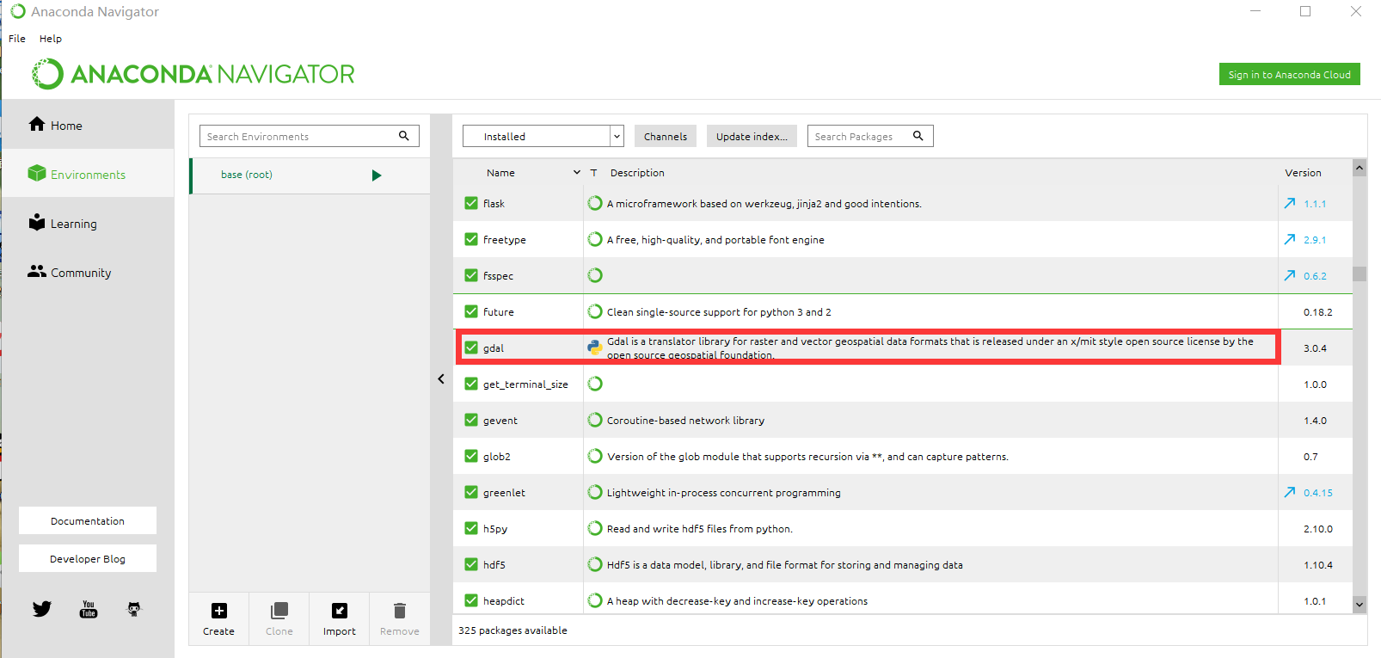Click the play arrow next to base (root)
Image resolution: width=1381 pixels, height=658 pixels.
point(377,175)
